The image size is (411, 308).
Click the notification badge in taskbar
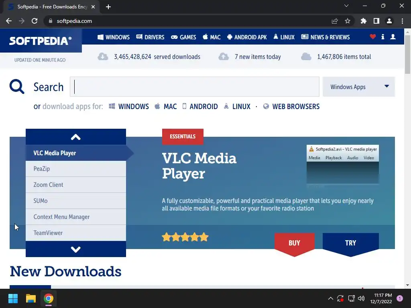400,298
